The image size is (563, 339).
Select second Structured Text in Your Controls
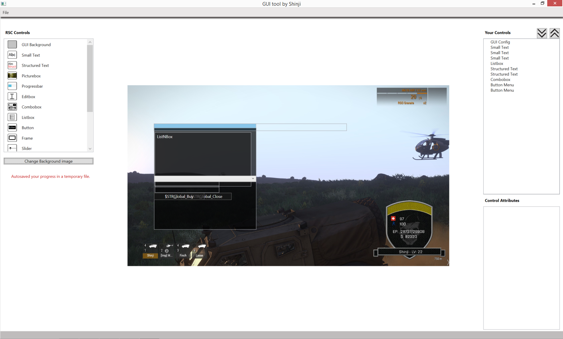tap(504, 74)
